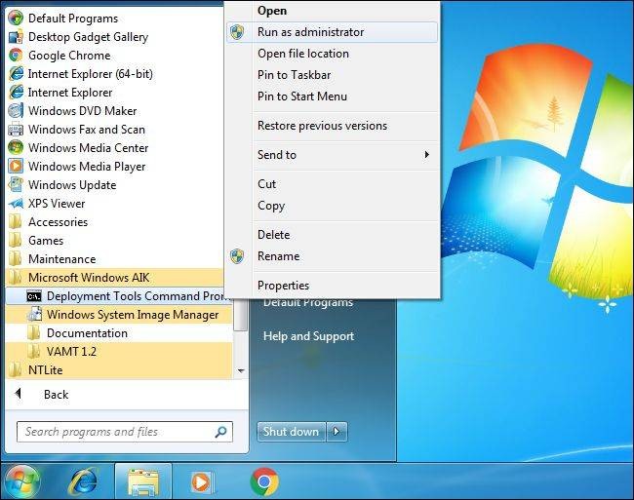
Task: Click the Default Programs shield icon
Action: 16,19
